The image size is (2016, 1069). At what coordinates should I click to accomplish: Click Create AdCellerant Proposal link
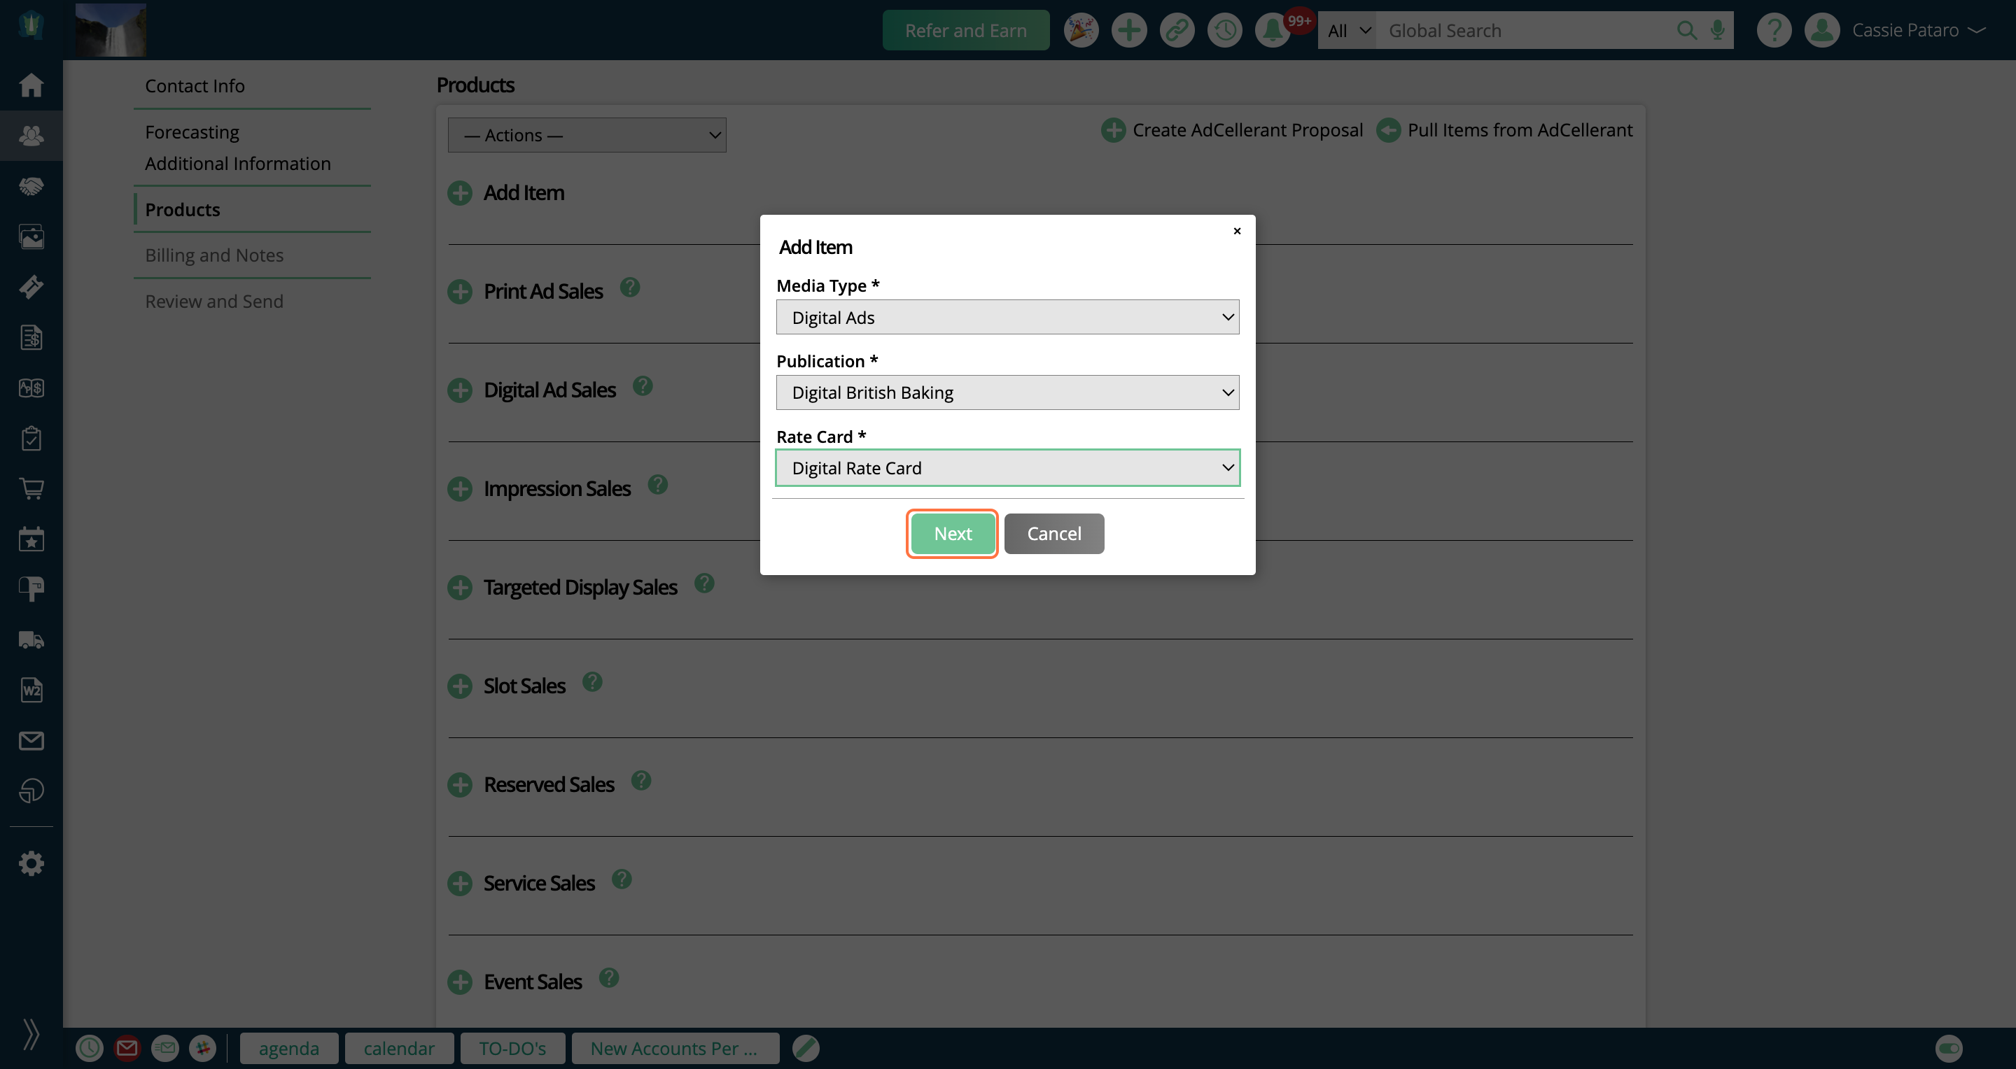coord(1232,130)
